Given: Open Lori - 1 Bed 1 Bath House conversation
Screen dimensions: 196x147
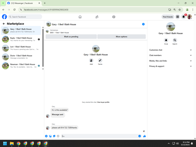Looking at the screenshot, I should click(x=21, y=48).
